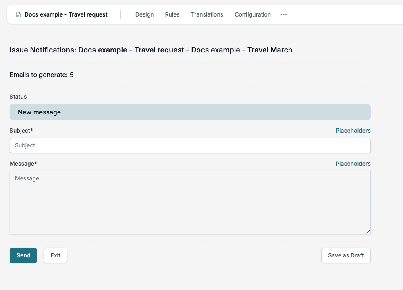
Task: Click the Send button
Action: point(23,255)
